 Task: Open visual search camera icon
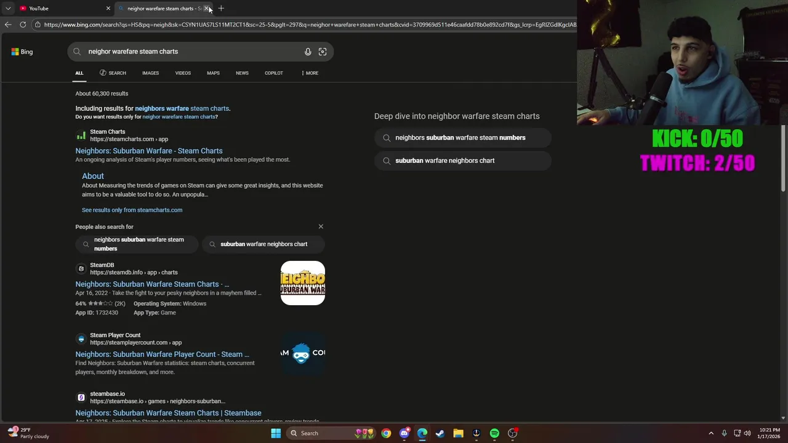coord(323,52)
